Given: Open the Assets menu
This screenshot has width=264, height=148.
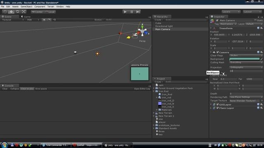Looking at the screenshot, I should tap(15, 7).
